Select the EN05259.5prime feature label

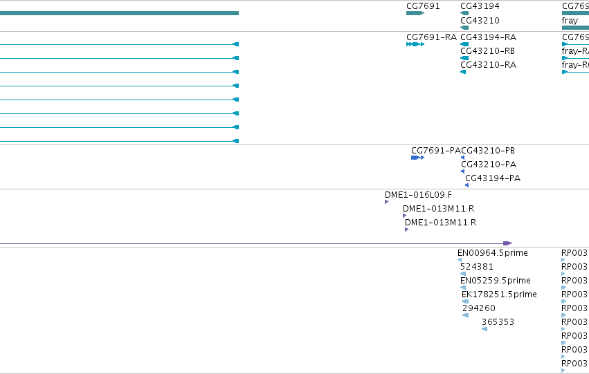(496, 281)
